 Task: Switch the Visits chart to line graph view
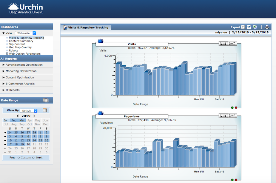coord(232,44)
